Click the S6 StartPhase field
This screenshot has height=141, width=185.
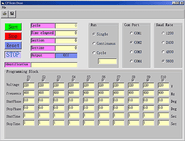[104, 101]
